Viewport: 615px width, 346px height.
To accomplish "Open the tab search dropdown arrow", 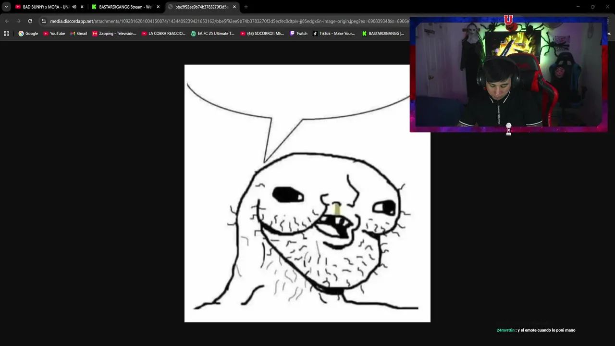I will click(x=6, y=7).
